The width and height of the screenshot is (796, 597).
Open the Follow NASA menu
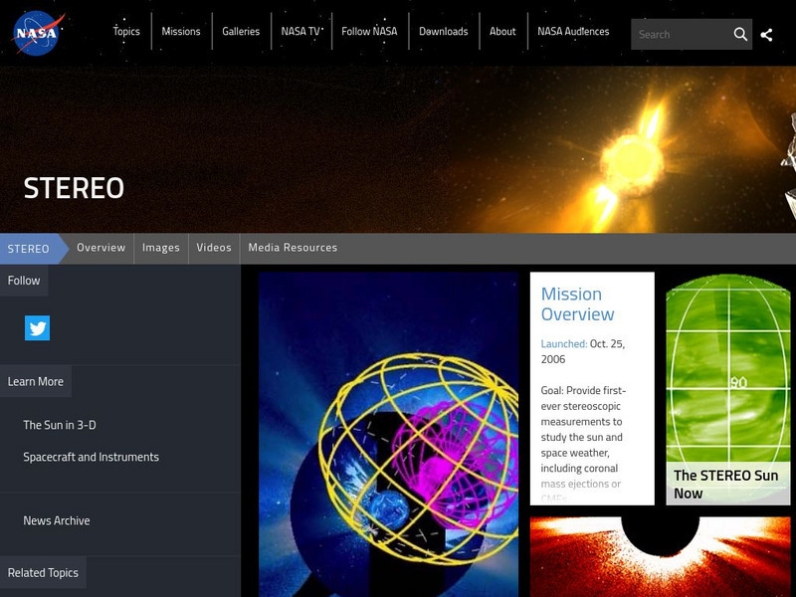[x=369, y=32]
